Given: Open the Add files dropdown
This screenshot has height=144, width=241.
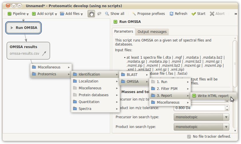Looking at the screenshot, I should (71, 14).
